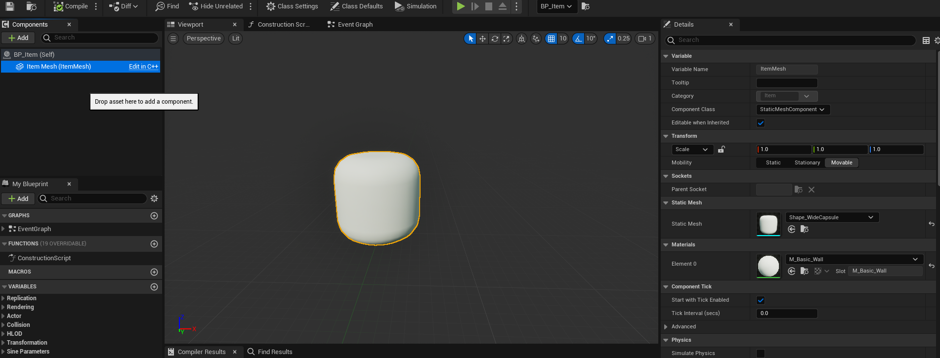940x358 pixels.
Task: Toggle grid snapping icon in viewport
Action: 551,39
